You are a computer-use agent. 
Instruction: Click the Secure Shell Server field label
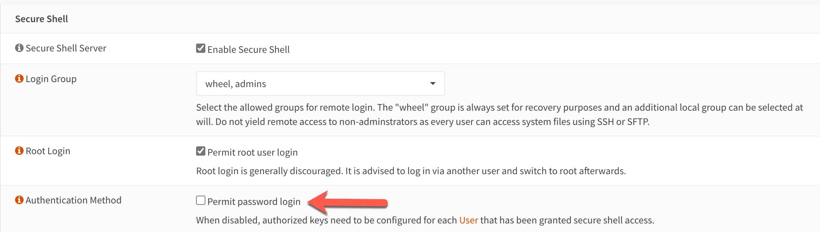(66, 48)
